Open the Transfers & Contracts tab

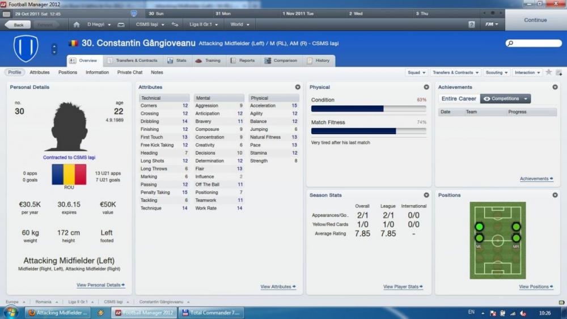(x=132, y=61)
